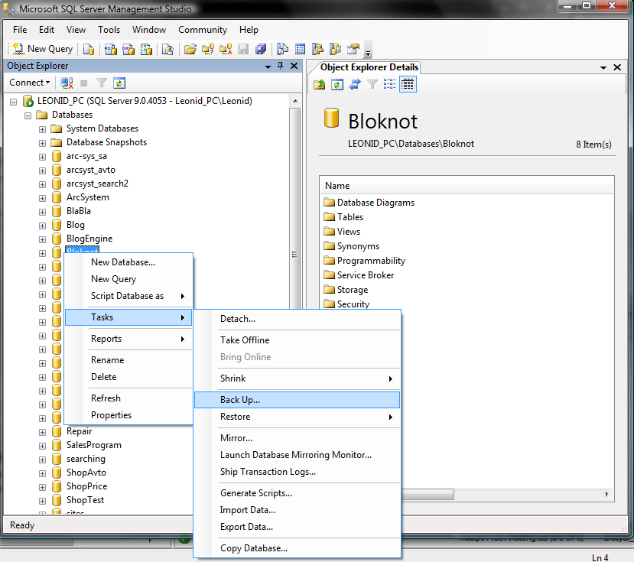The image size is (634, 562).
Task: Collapse the Databases folder node
Action: (x=28, y=115)
